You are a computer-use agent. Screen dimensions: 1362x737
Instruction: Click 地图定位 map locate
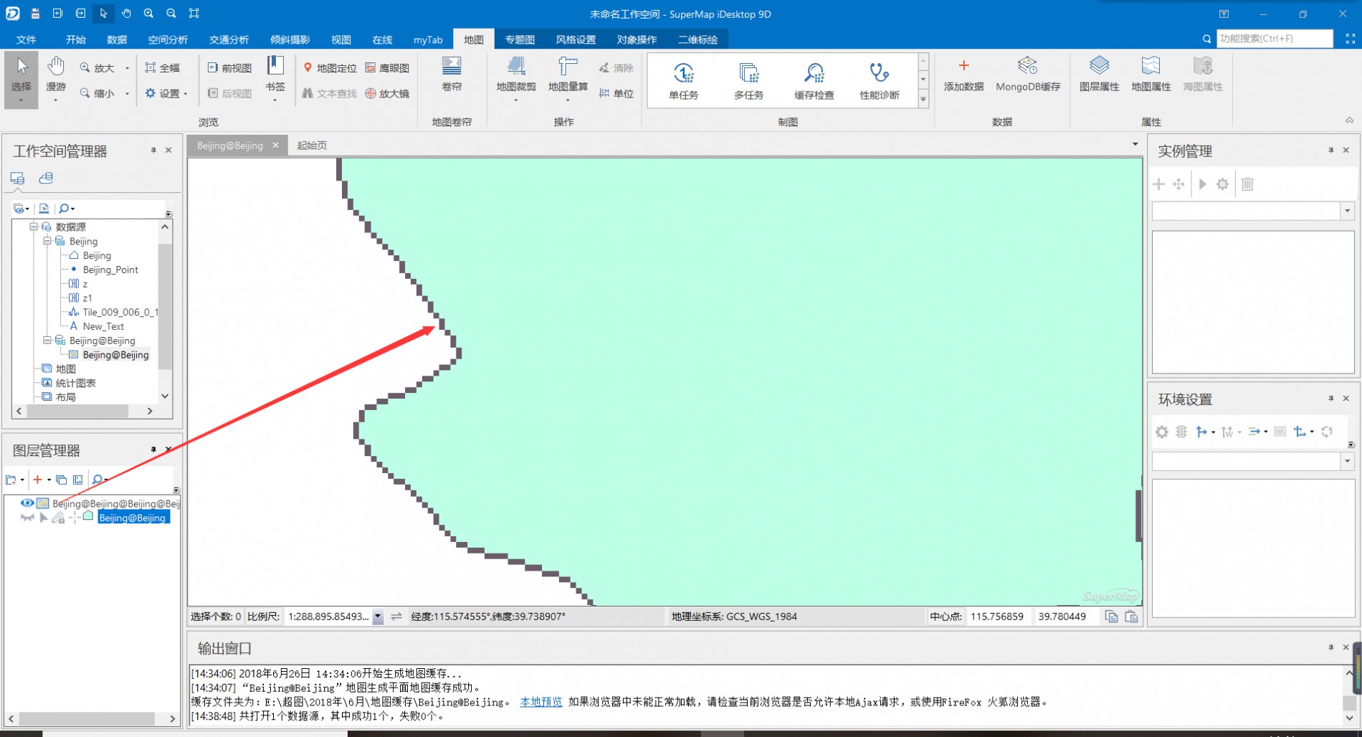(330, 68)
